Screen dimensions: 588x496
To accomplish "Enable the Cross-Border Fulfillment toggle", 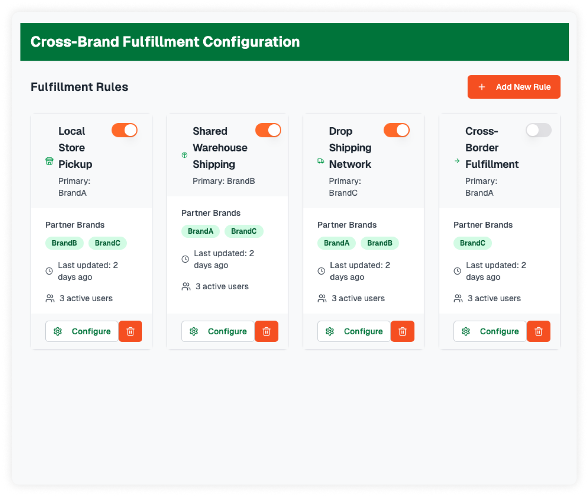I will [539, 130].
